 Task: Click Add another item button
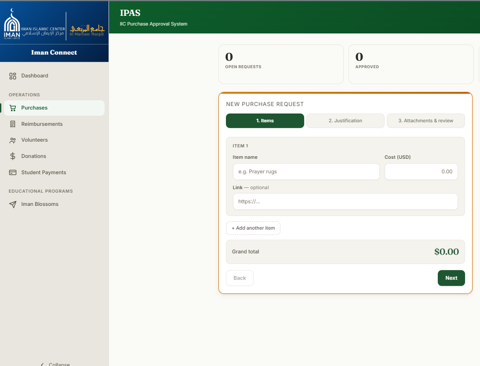pos(253,228)
